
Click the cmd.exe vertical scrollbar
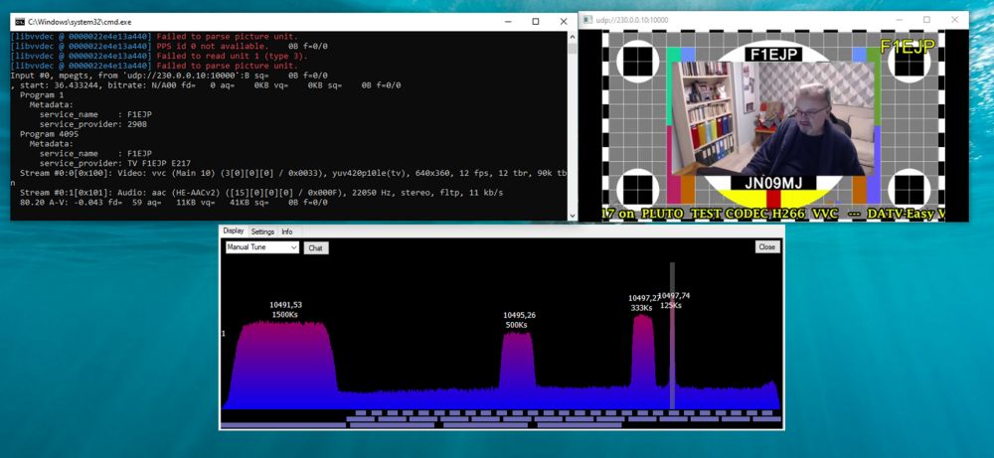coord(571,119)
